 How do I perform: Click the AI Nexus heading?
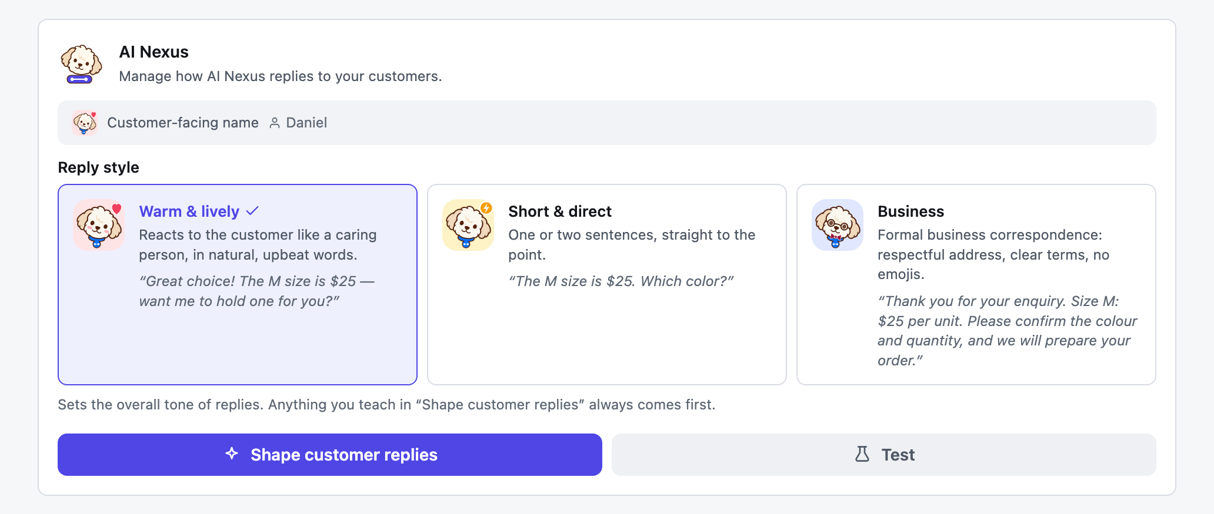154,52
